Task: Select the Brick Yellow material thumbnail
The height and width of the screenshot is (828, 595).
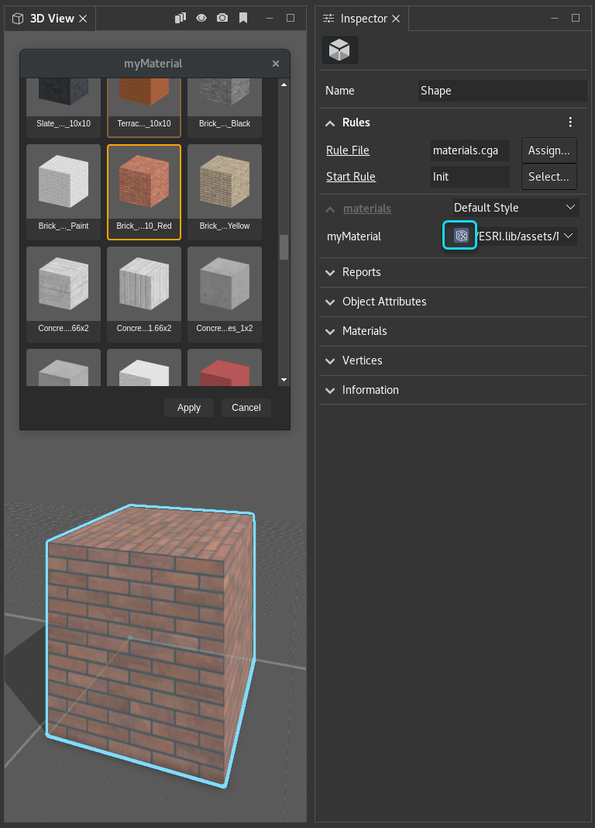Action: point(225,188)
